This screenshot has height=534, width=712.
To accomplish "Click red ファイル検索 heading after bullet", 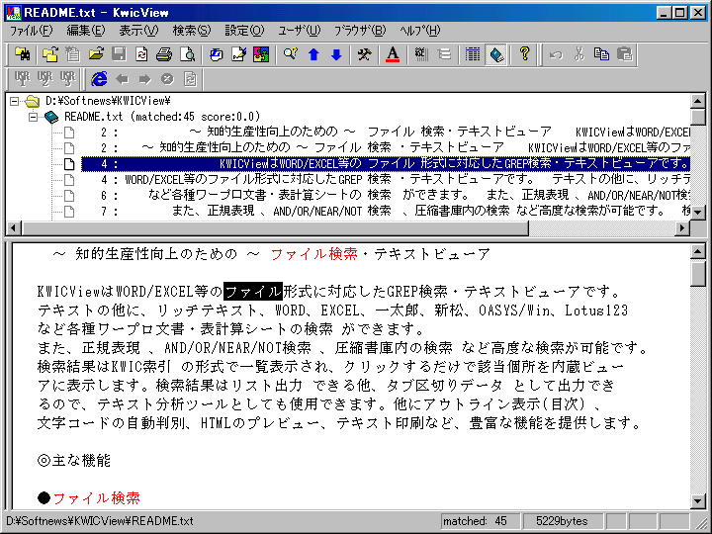I will (97, 498).
